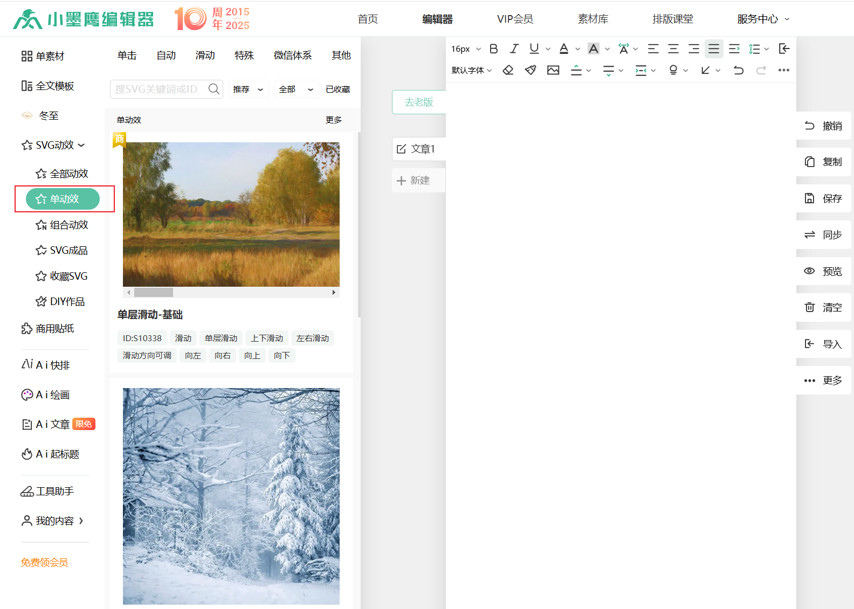
Task: Switch to the 滑动 tab
Action: click(205, 55)
